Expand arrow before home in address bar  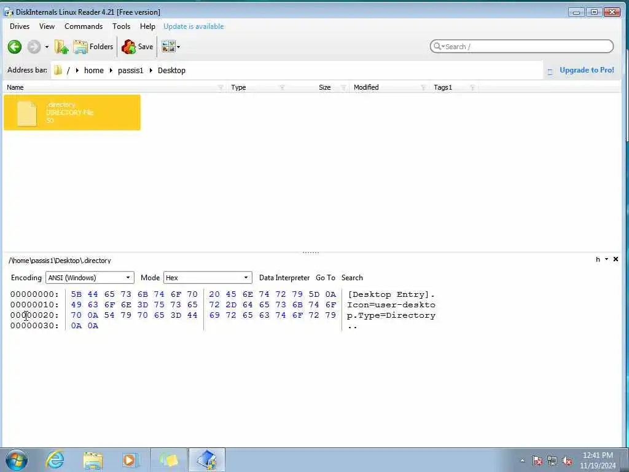[x=77, y=71]
